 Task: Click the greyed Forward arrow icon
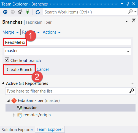coord(13,12)
